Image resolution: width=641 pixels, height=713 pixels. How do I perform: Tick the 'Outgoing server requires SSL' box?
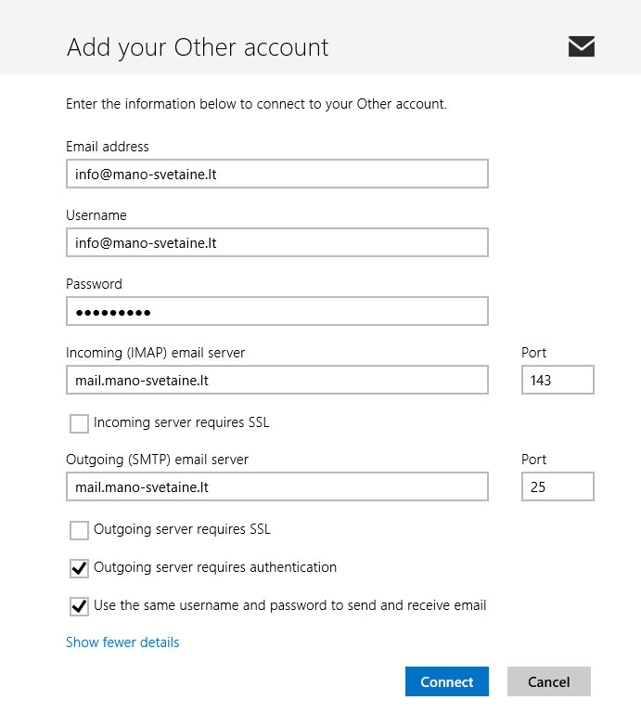click(79, 530)
